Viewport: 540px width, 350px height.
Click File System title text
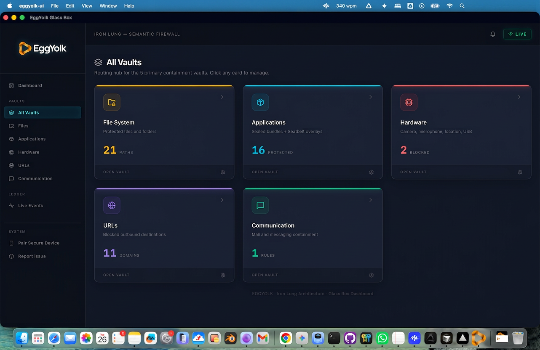click(119, 122)
